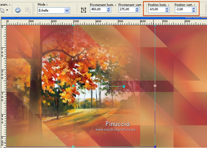Screen dimensions: 207x148
Task: Select the pick tool arrow icon
Action: point(3,10)
